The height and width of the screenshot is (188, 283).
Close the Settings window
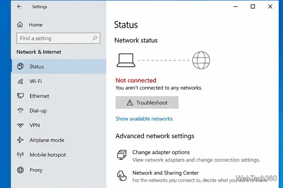coord(270,7)
